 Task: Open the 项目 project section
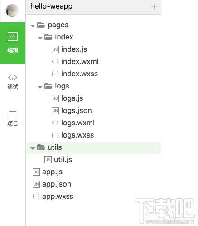click(13, 119)
